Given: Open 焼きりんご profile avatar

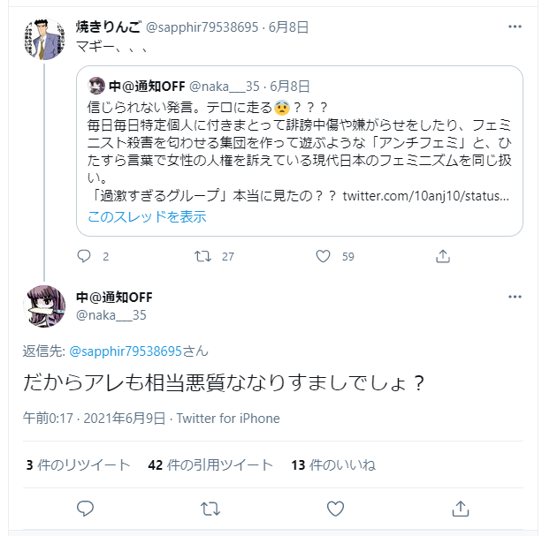Looking at the screenshot, I should pos(44,39).
